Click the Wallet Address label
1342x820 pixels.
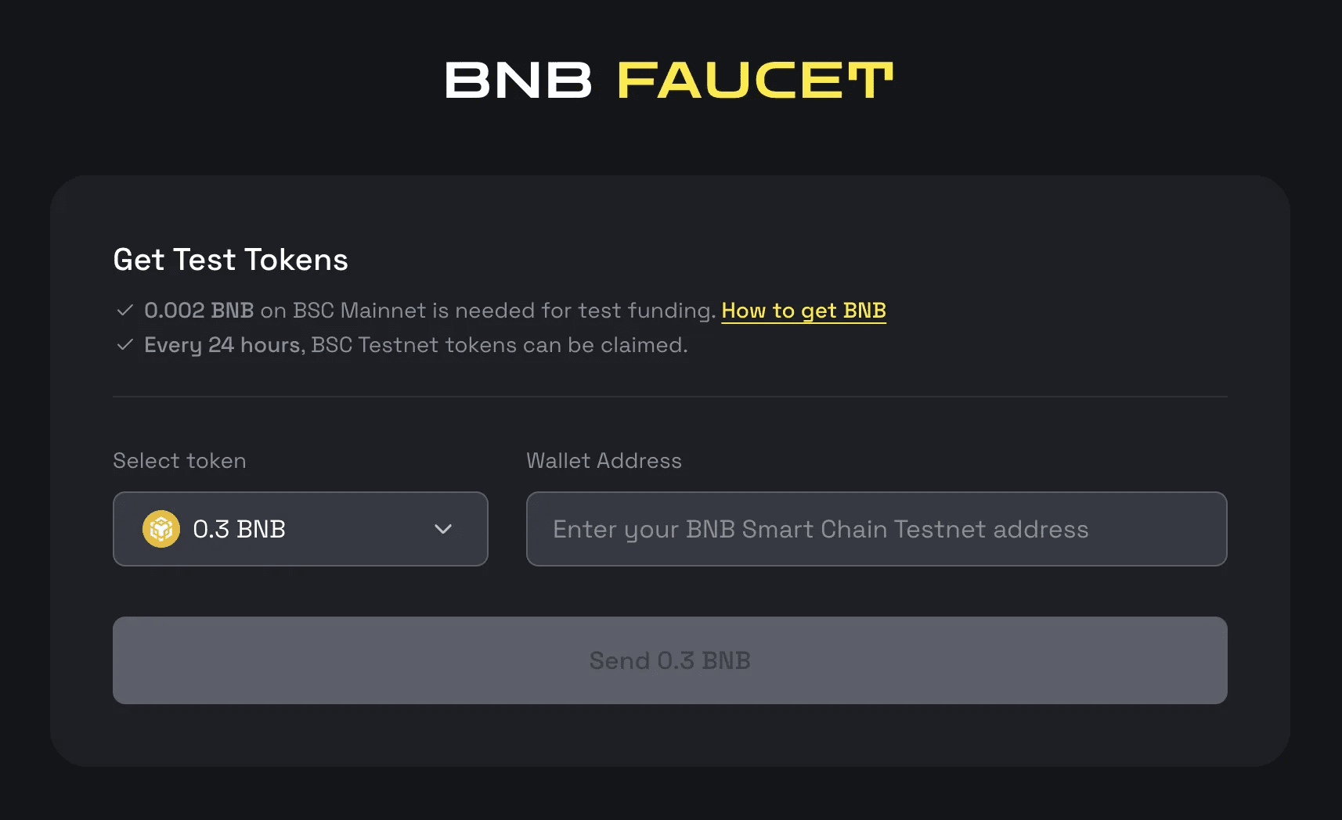[x=604, y=461]
